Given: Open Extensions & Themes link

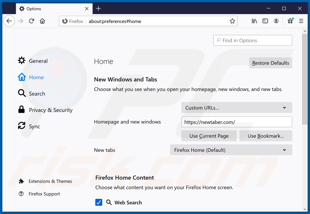Looking at the screenshot, I should point(45,181).
